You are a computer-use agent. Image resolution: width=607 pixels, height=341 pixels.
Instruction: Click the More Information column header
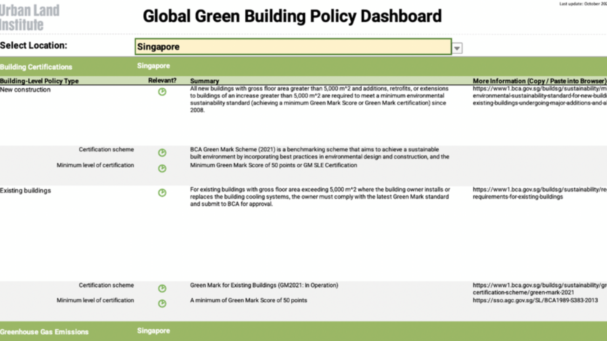(x=540, y=81)
